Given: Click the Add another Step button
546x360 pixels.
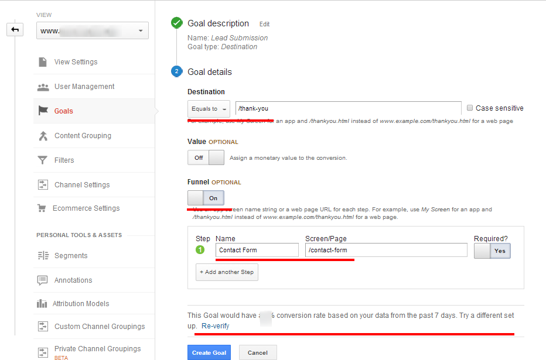Looking at the screenshot, I should click(227, 272).
